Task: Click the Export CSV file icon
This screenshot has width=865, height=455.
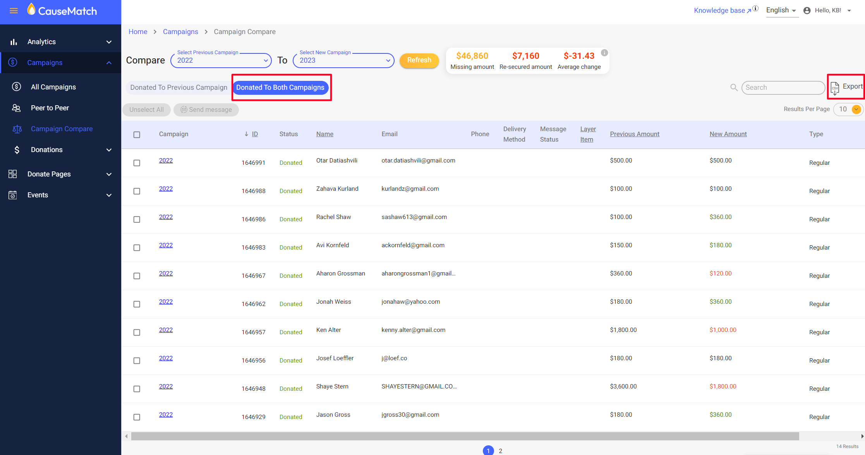Action: click(x=835, y=88)
